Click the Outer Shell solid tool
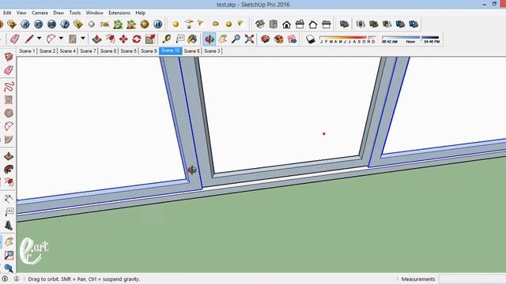The height and width of the screenshot is (284, 506). click(x=345, y=24)
